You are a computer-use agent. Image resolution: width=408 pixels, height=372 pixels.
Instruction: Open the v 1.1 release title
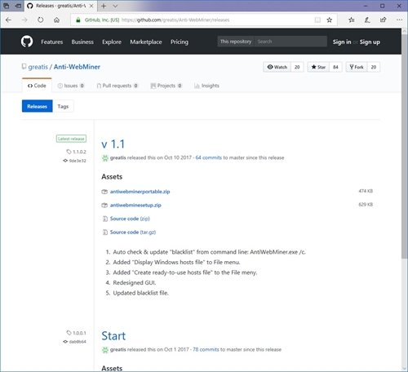click(113, 144)
